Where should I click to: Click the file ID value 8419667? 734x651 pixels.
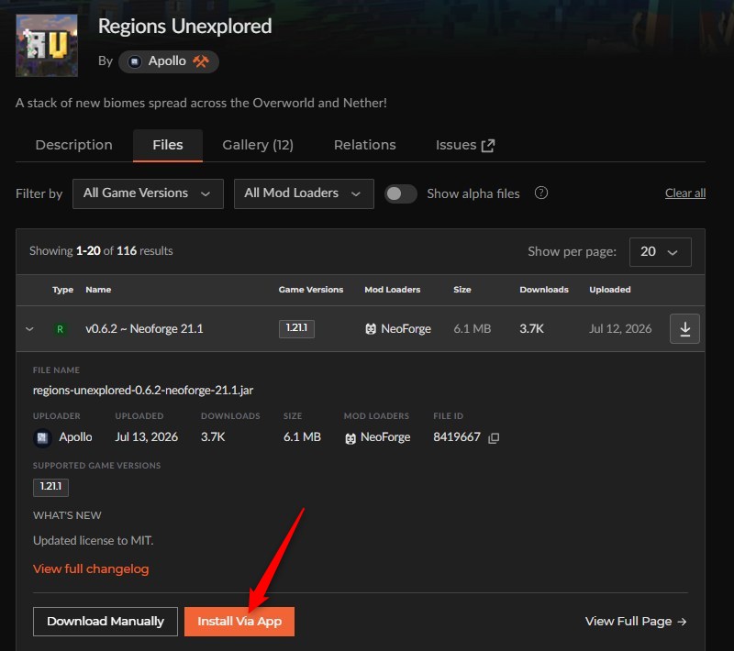coord(457,437)
